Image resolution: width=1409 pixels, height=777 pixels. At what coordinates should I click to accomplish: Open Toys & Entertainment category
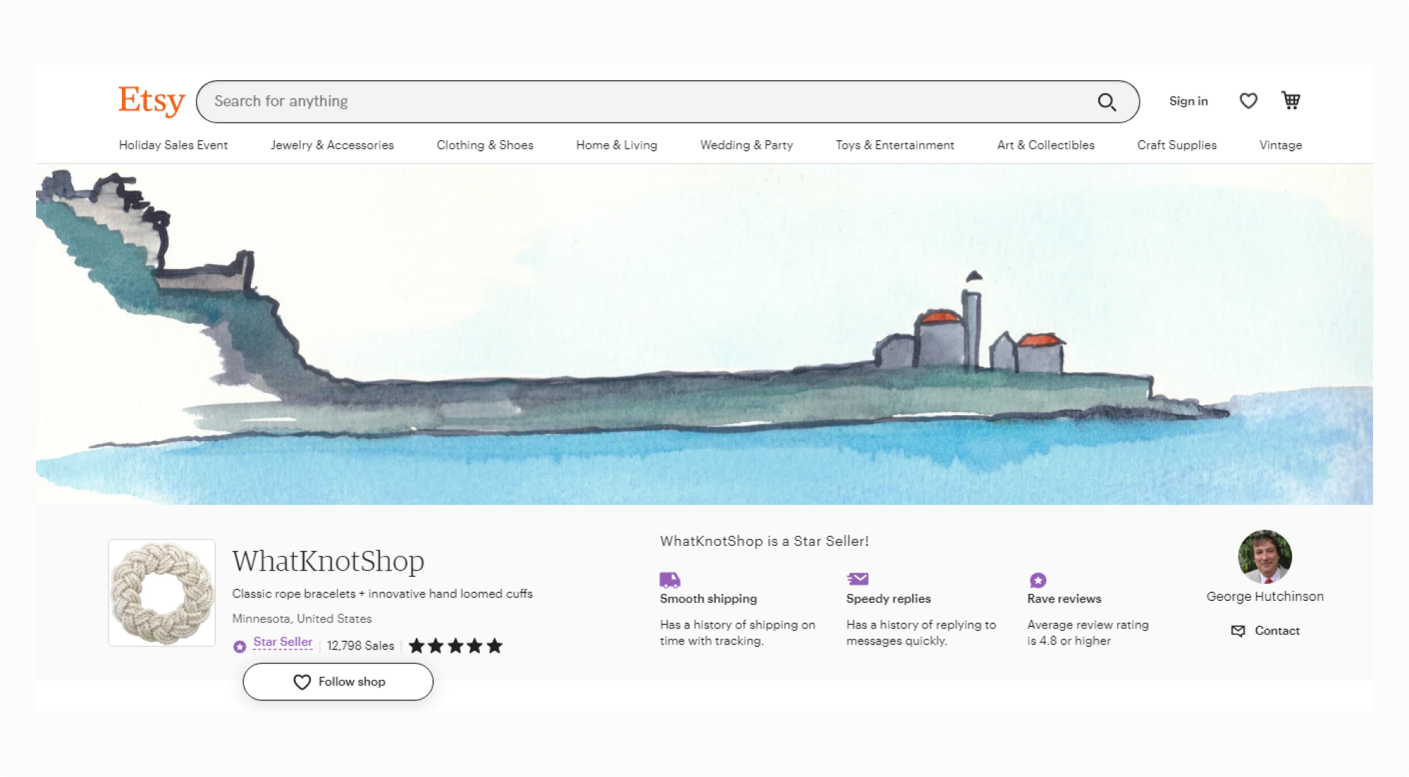pyautogui.click(x=895, y=144)
